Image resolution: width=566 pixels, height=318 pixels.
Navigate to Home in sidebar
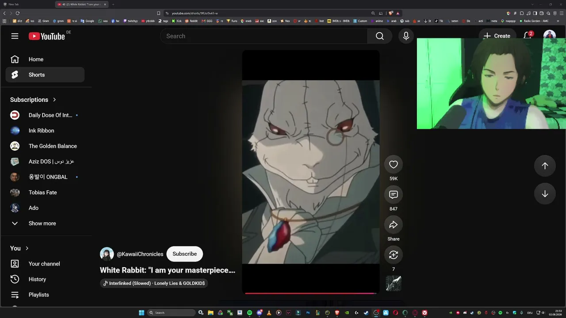coord(45,59)
